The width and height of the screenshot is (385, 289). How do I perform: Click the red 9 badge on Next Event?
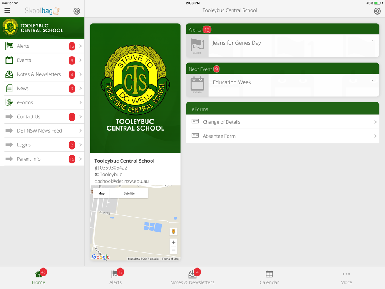pos(216,69)
